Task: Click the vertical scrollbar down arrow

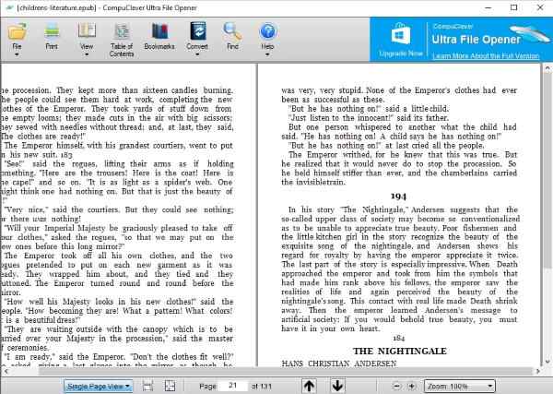Action: coord(547,361)
